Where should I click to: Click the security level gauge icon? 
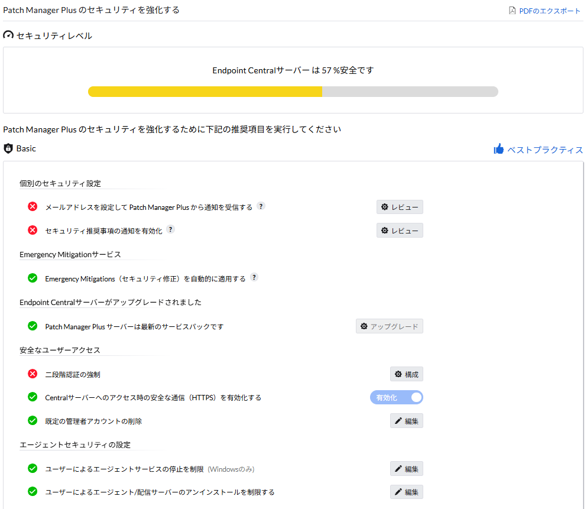point(8,35)
